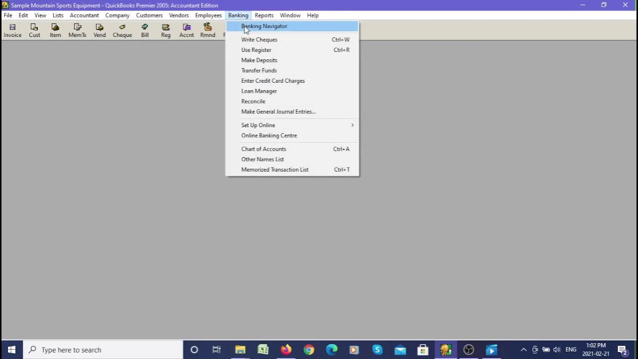Viewport: 638px width, 359px height.
Task: Open the notification centre icon
Action: (x=622, y=350)
